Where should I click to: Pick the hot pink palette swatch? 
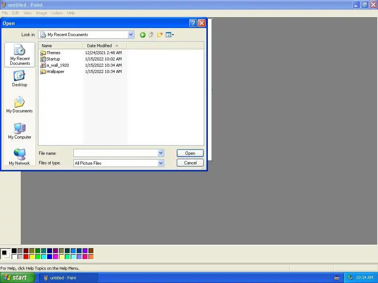(x=85, y=257)
